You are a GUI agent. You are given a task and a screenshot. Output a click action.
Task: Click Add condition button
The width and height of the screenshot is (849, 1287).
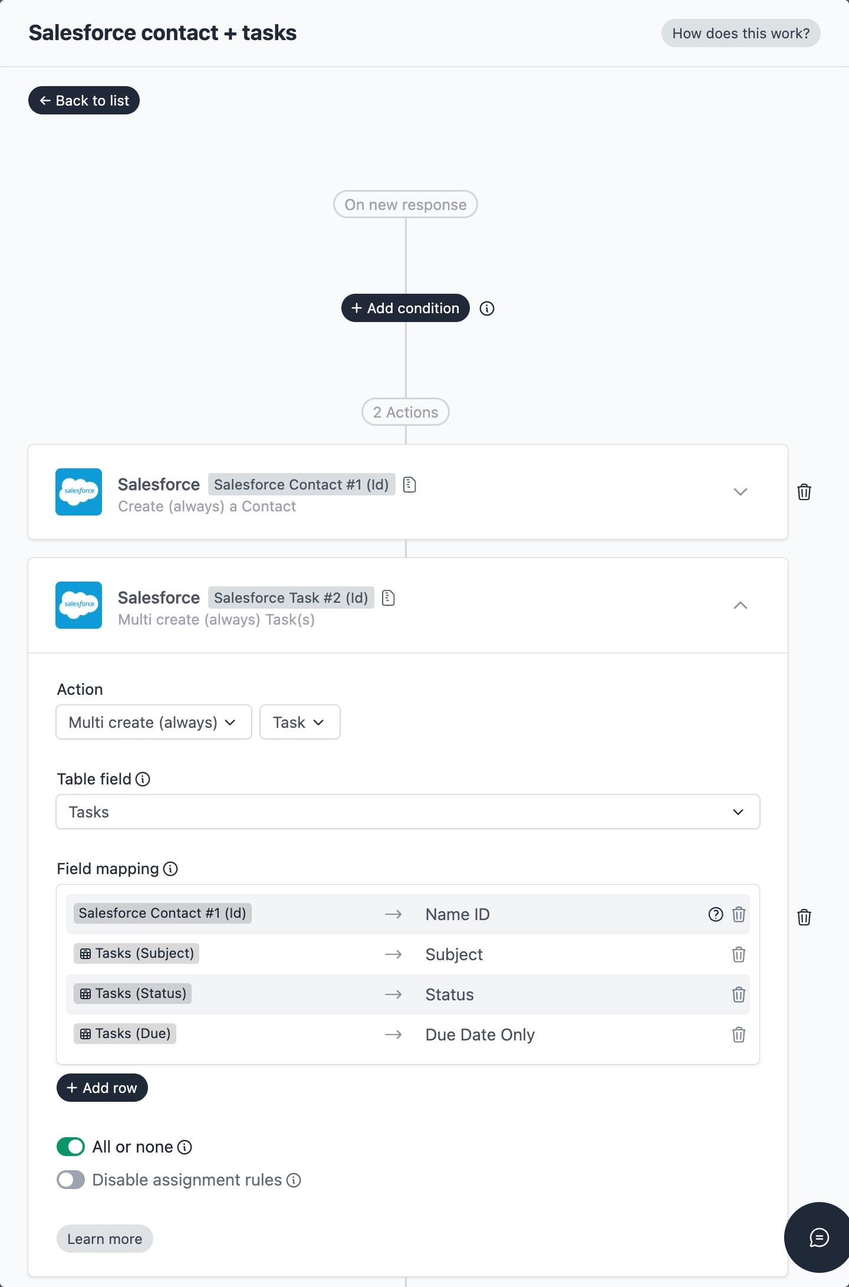coord(406,308)
